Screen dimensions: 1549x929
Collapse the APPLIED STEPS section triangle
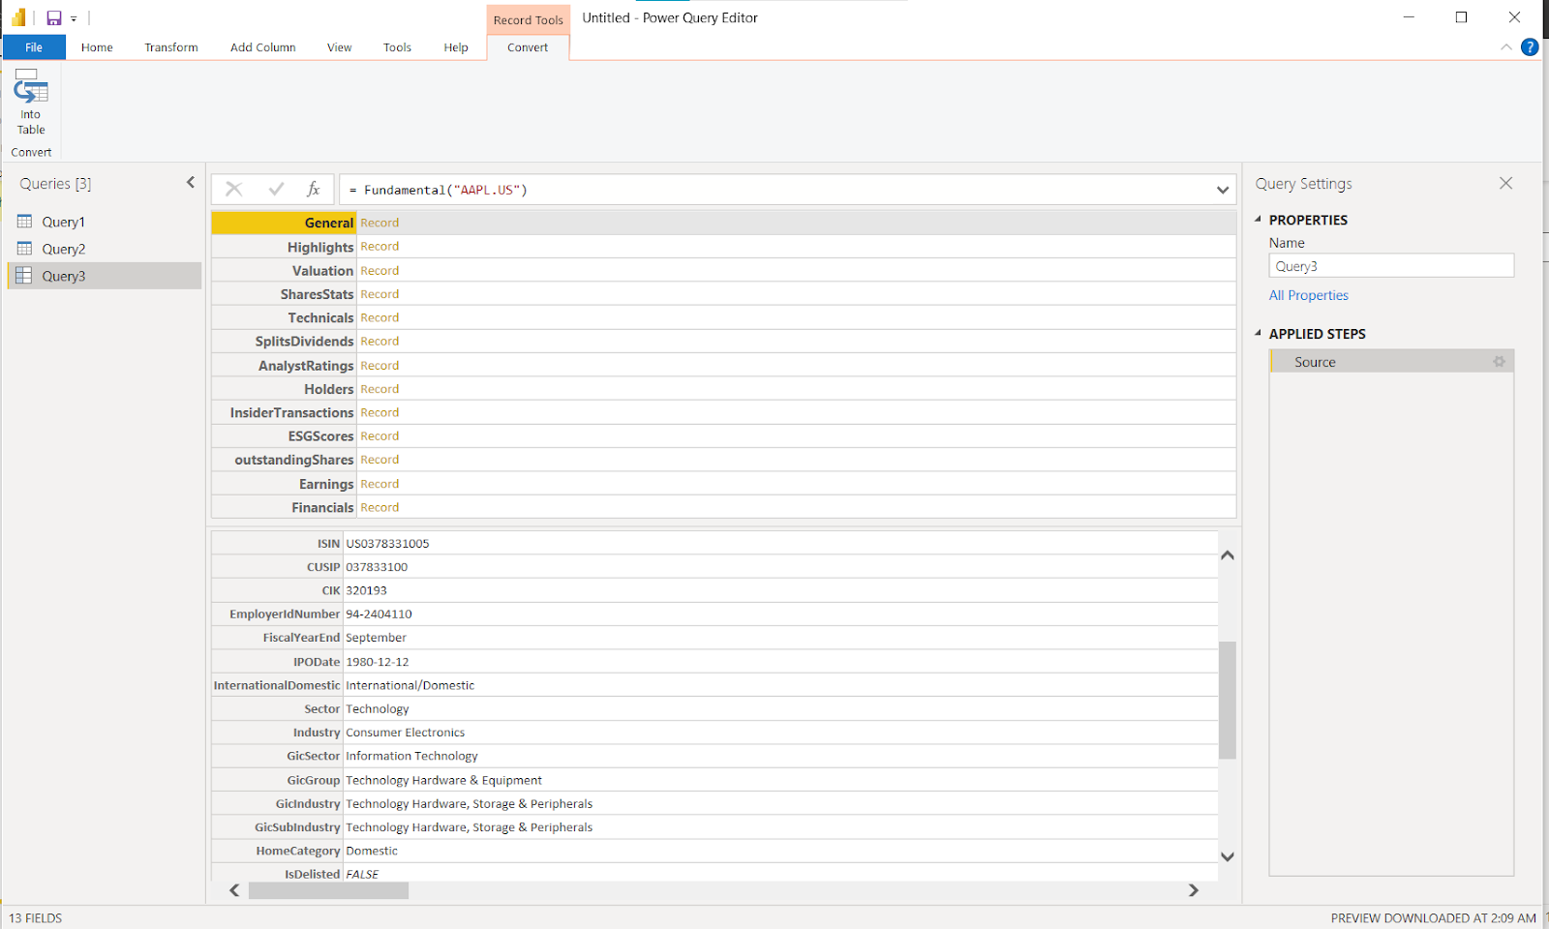pyautogui.click(x=1258, y=333)
